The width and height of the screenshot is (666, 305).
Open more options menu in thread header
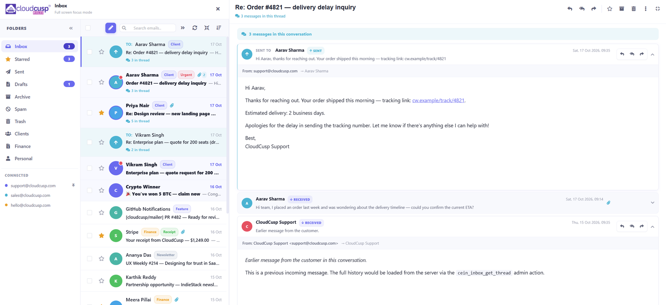pyautogui.click(x=646, y=9)
